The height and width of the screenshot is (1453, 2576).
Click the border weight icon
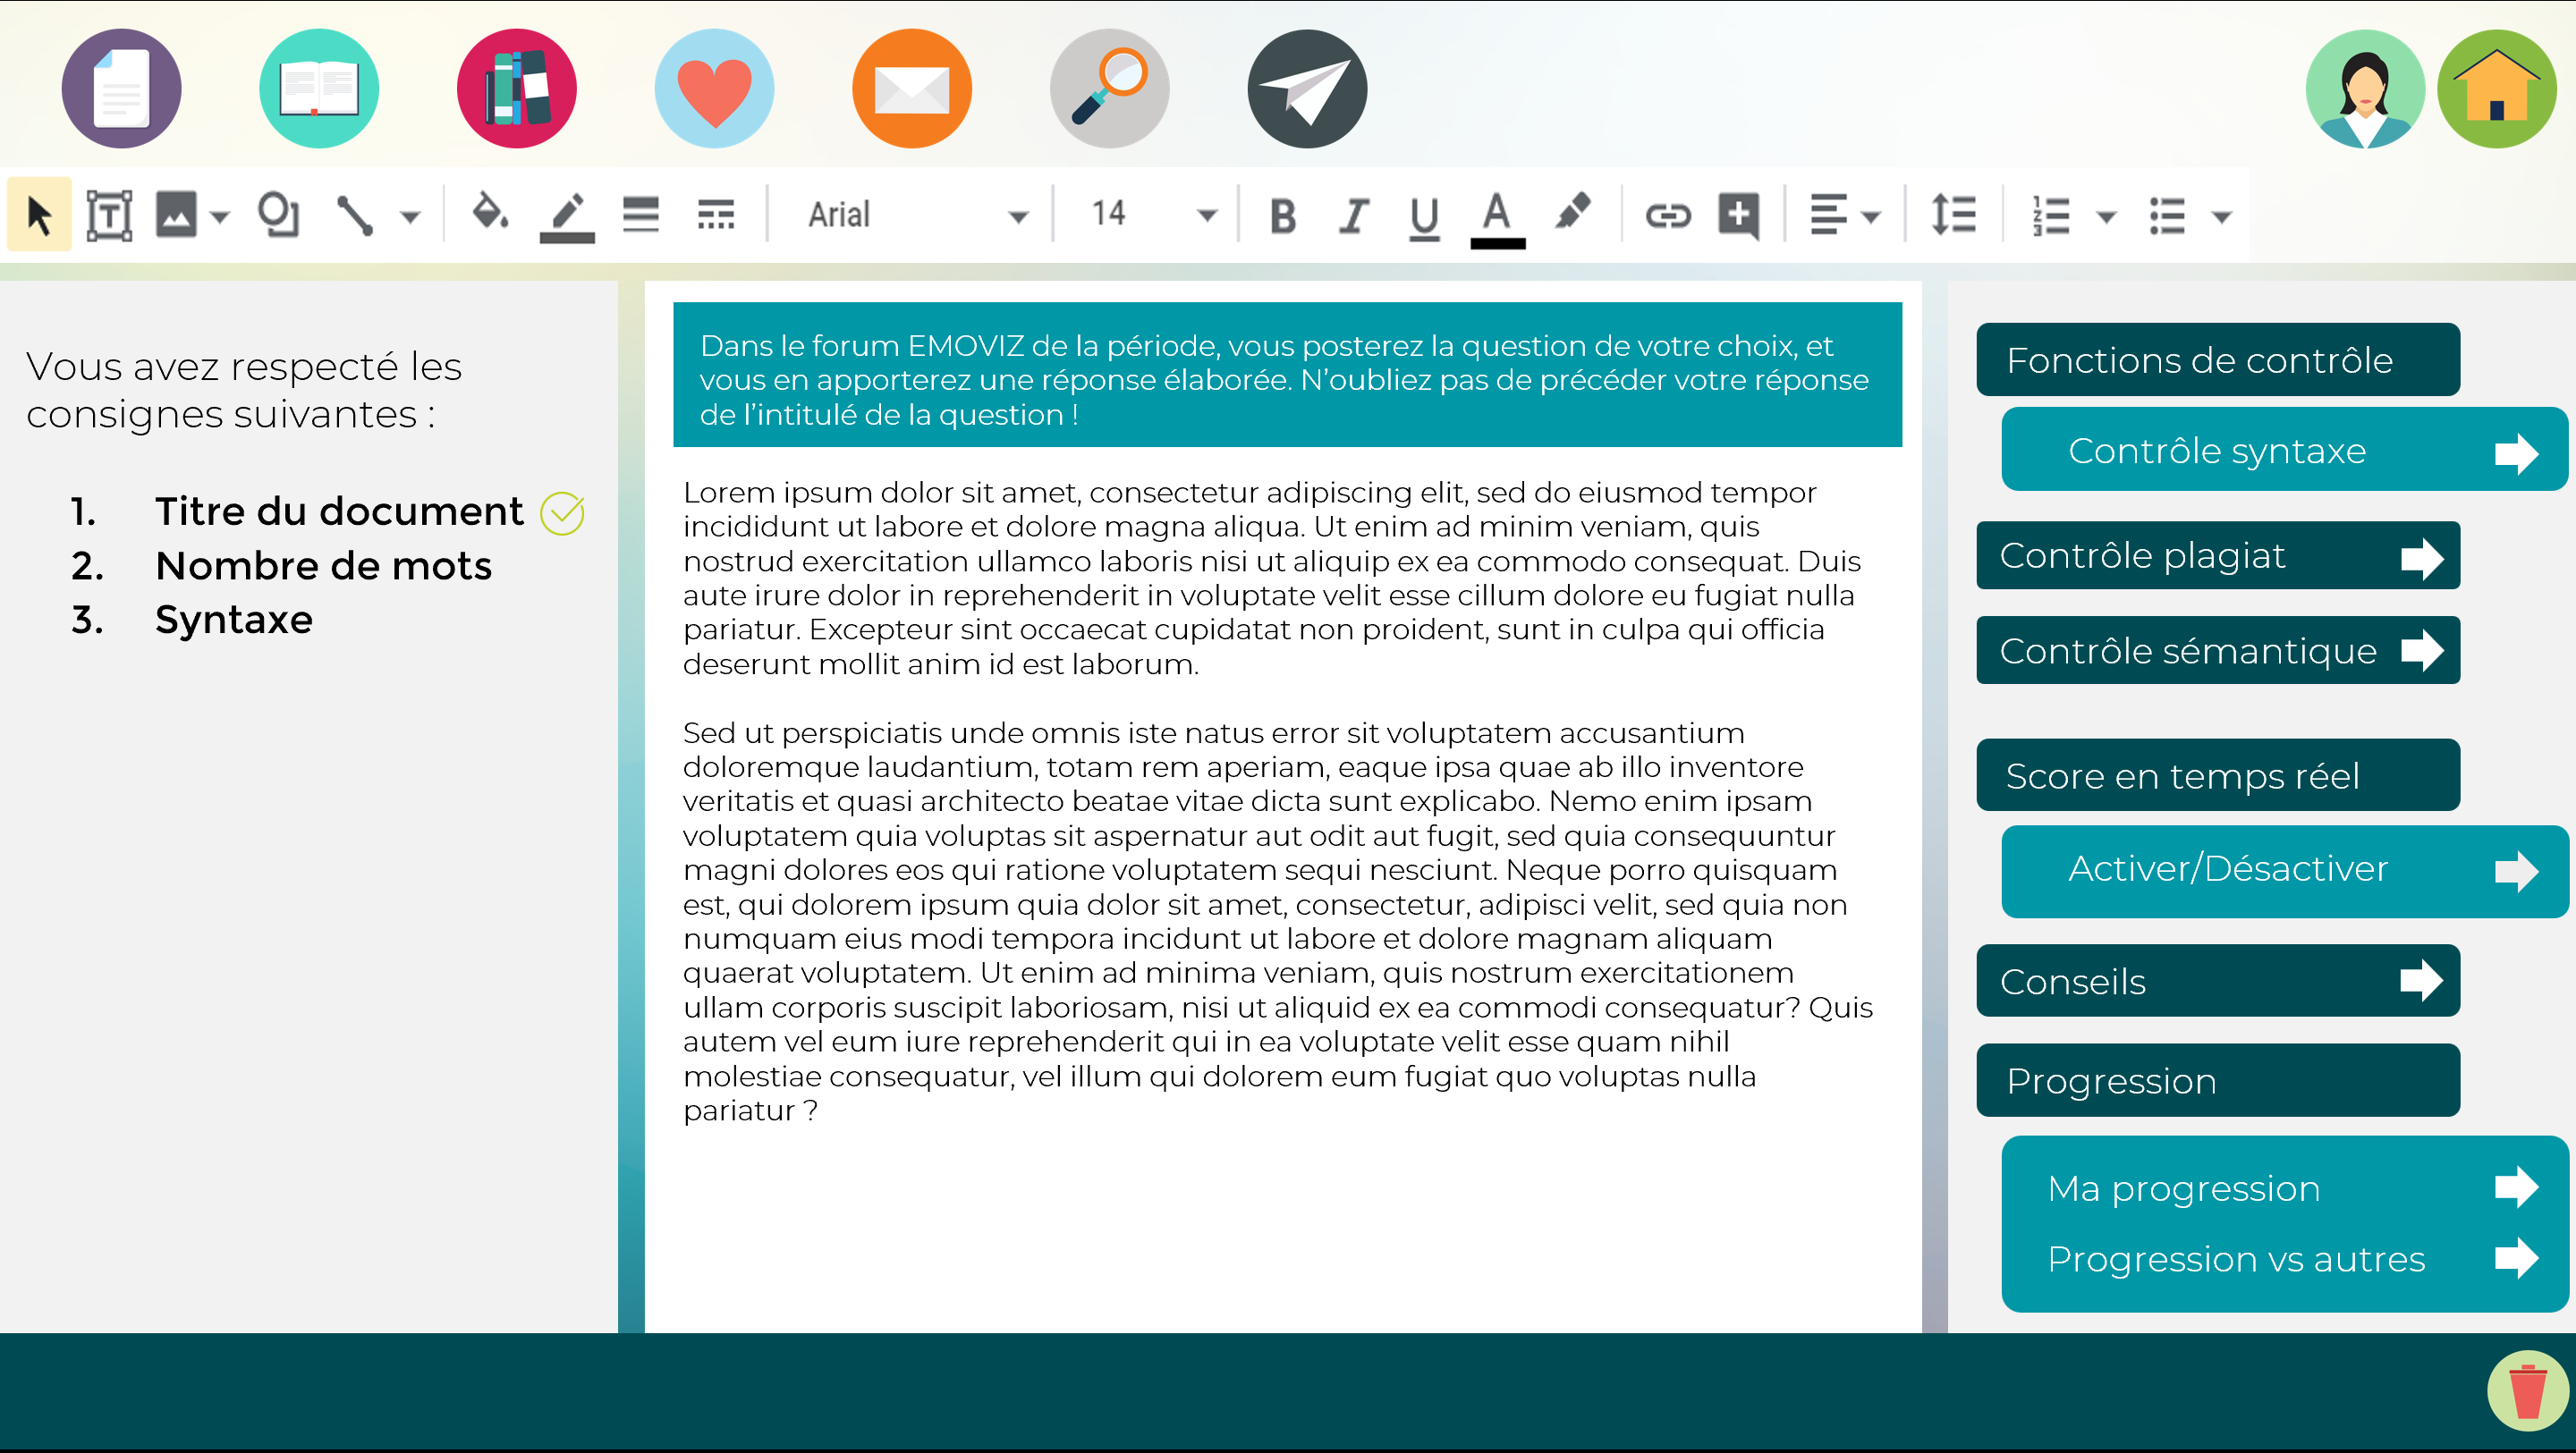641,215
